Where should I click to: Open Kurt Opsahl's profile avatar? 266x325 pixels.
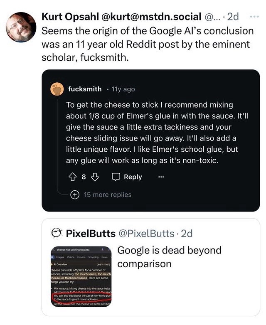click(x=21, y=27)
